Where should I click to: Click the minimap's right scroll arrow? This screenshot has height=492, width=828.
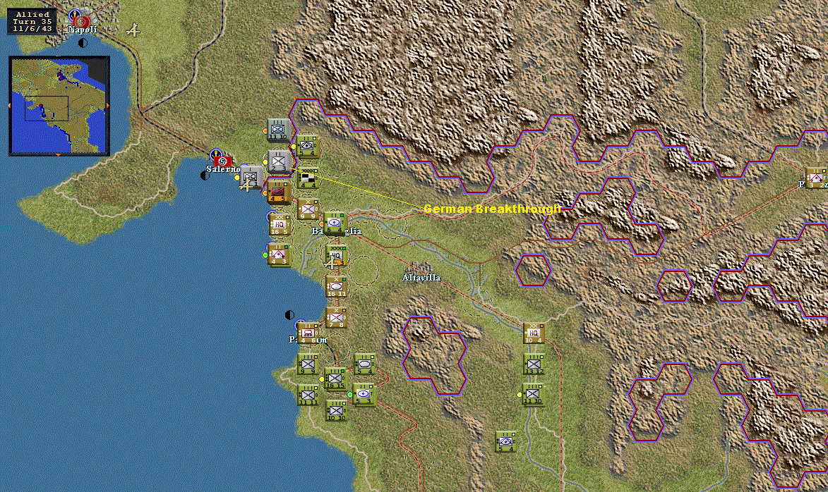(108, 106)
